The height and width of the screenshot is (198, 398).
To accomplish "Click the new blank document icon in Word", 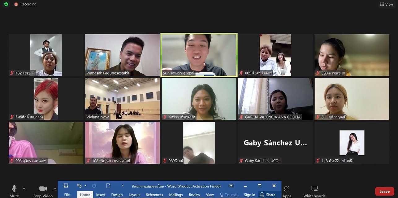I will 108,186.
